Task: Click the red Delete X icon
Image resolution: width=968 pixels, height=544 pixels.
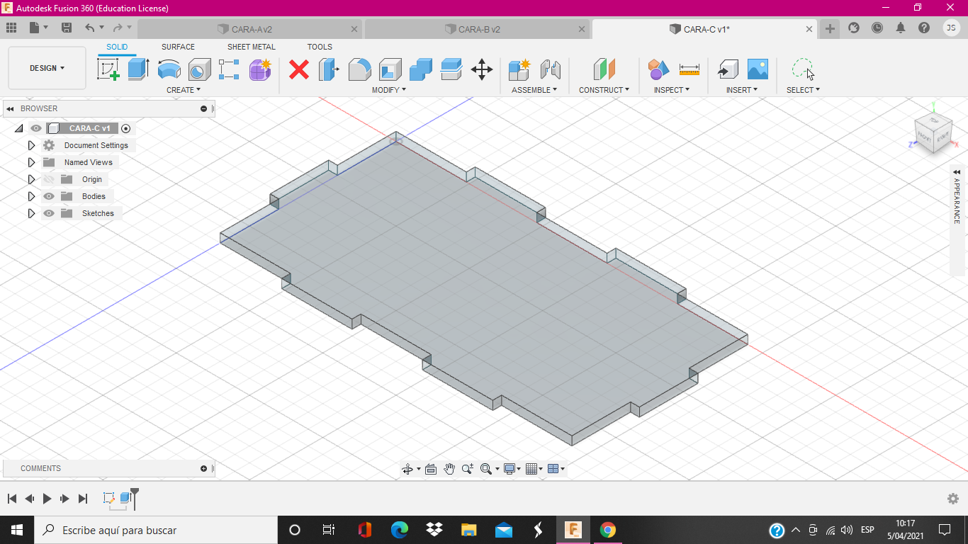Action: click(x=299, y=69)
